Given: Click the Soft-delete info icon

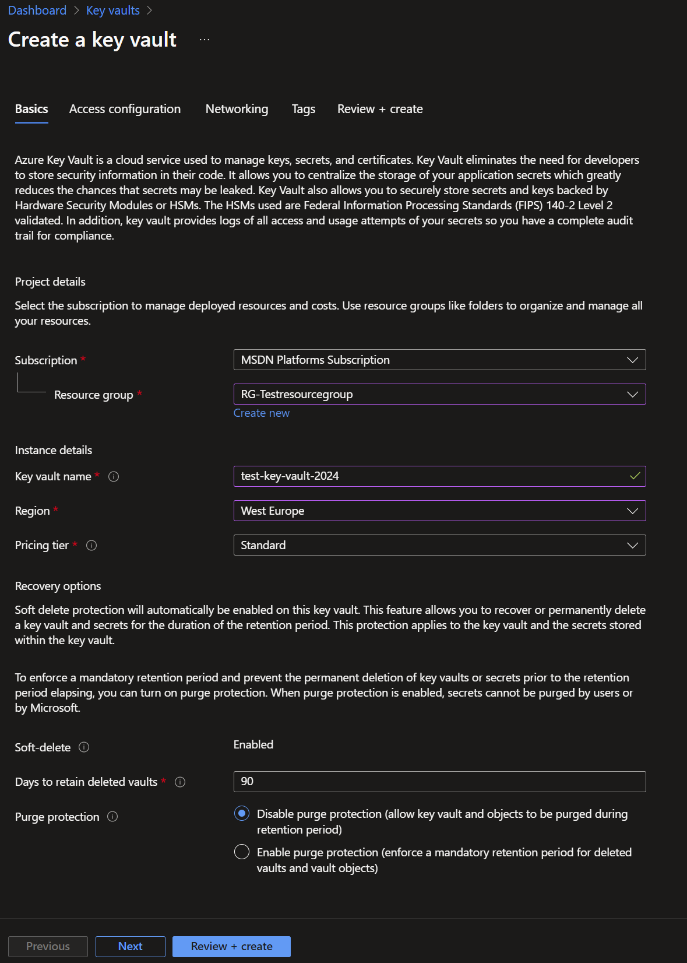Looking at the screenshot, I should click(x=84, y=747).
